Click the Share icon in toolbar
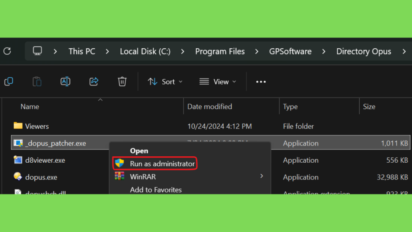 tap(94, 81)
